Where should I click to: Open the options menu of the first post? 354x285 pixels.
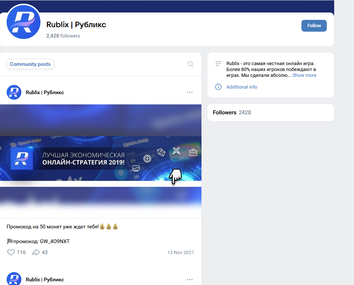click(190, 92)
